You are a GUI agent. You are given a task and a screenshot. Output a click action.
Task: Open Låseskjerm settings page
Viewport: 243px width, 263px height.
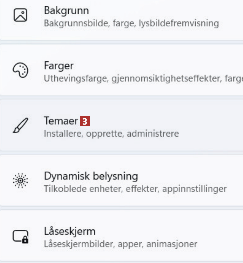(70, 231)
